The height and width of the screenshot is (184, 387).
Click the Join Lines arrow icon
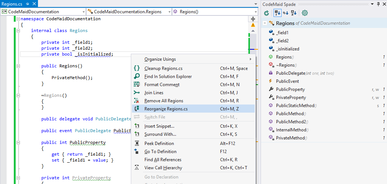137,93
